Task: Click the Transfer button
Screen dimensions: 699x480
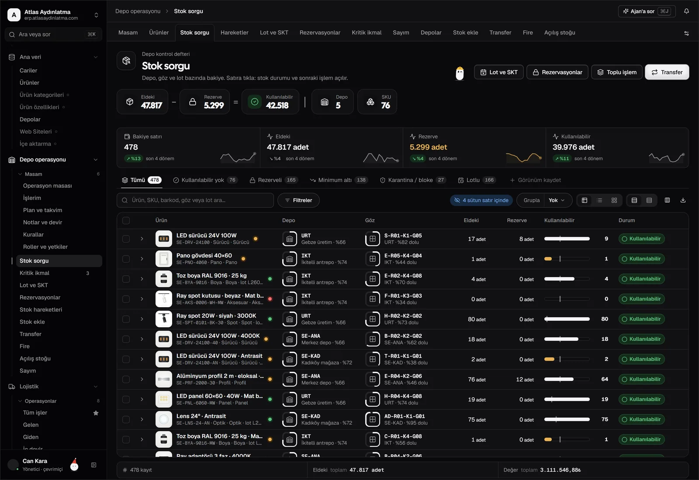Action: (667, 72)
